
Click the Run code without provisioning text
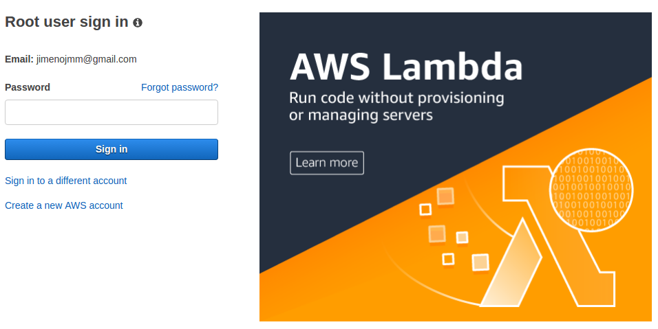point(396,98)
